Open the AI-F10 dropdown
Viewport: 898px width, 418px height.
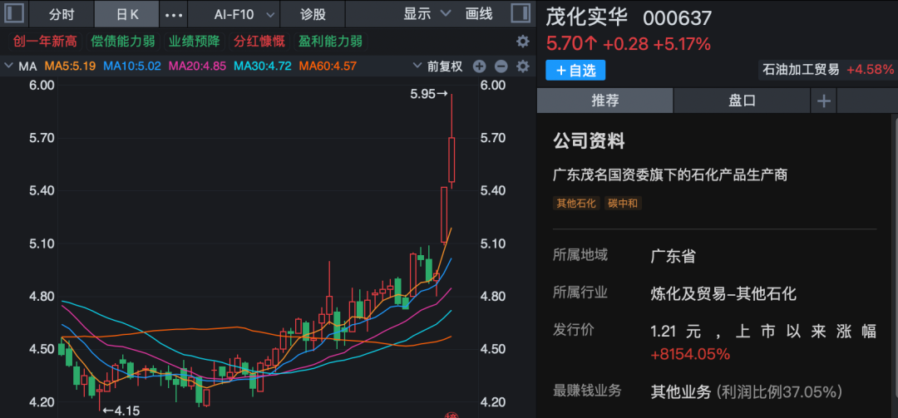233,14
